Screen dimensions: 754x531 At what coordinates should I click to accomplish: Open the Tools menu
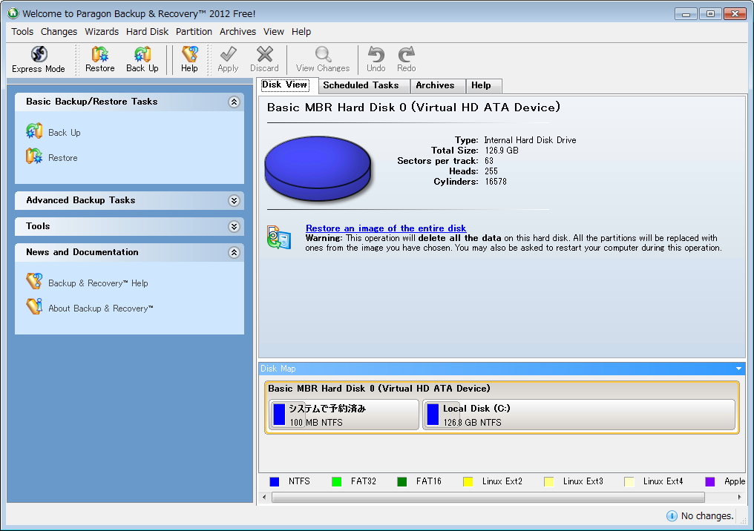tap(22, 32)
